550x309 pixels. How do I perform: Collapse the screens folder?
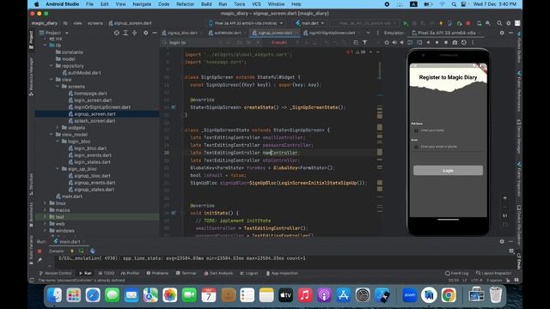[58, 87]
